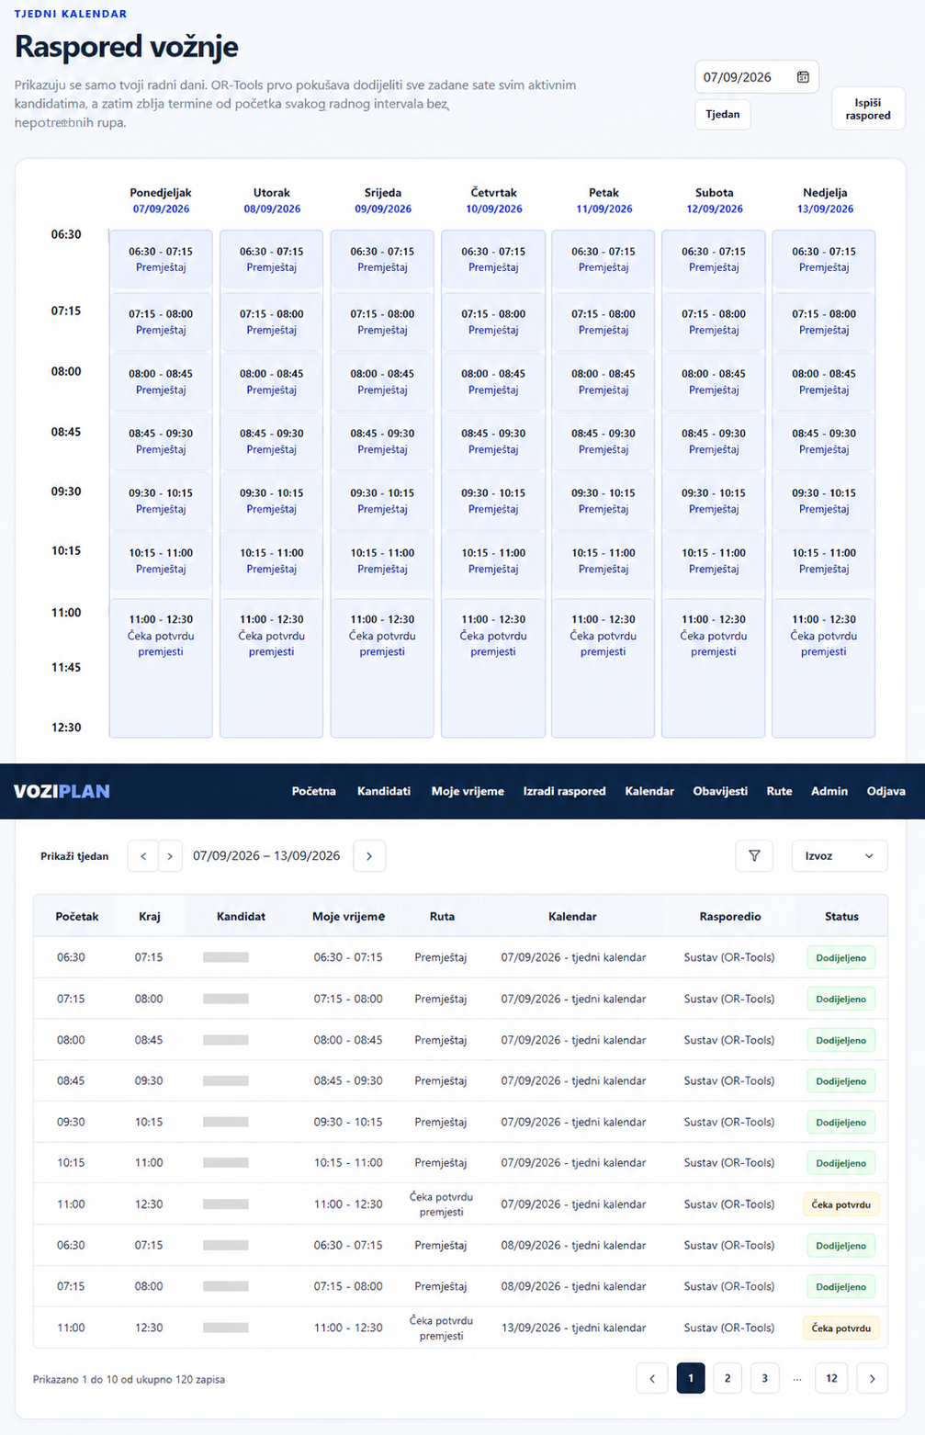
Task: Open the Admin navbar item
Action: coord(829,791)
